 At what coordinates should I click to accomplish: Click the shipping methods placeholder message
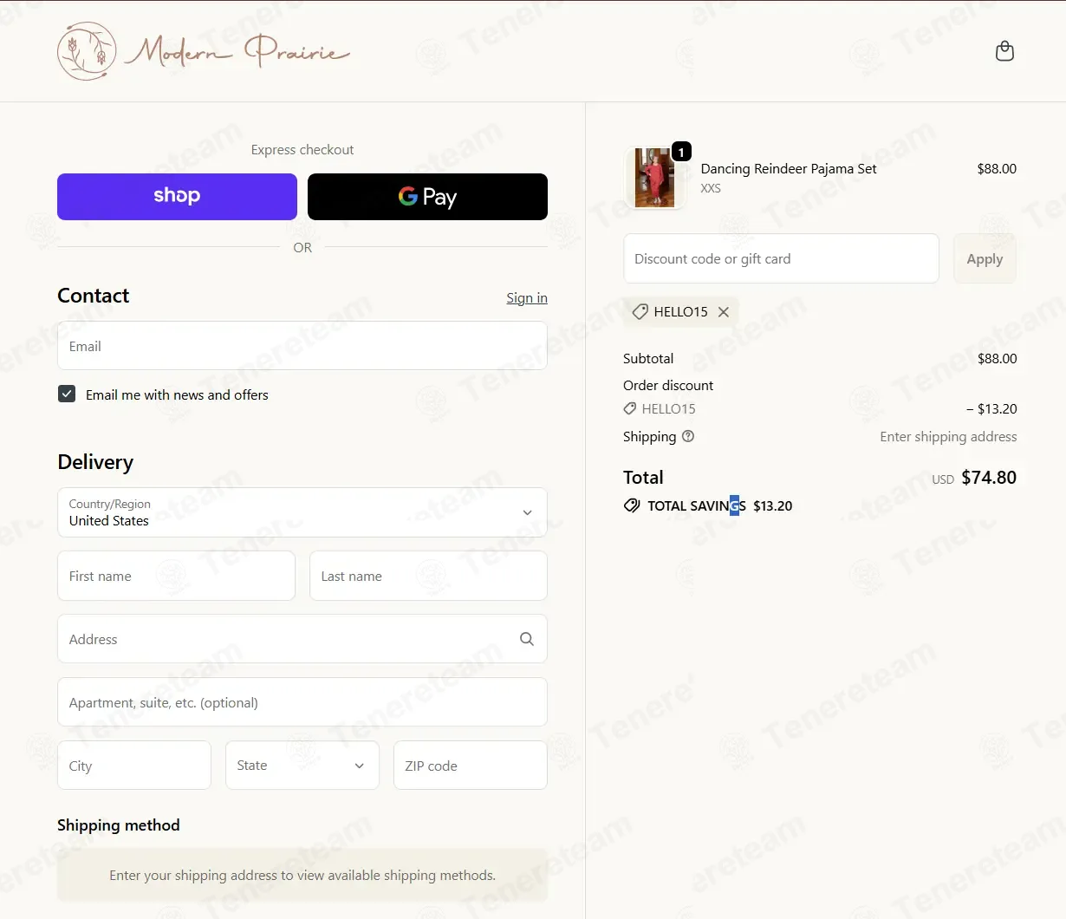(302, 876)
